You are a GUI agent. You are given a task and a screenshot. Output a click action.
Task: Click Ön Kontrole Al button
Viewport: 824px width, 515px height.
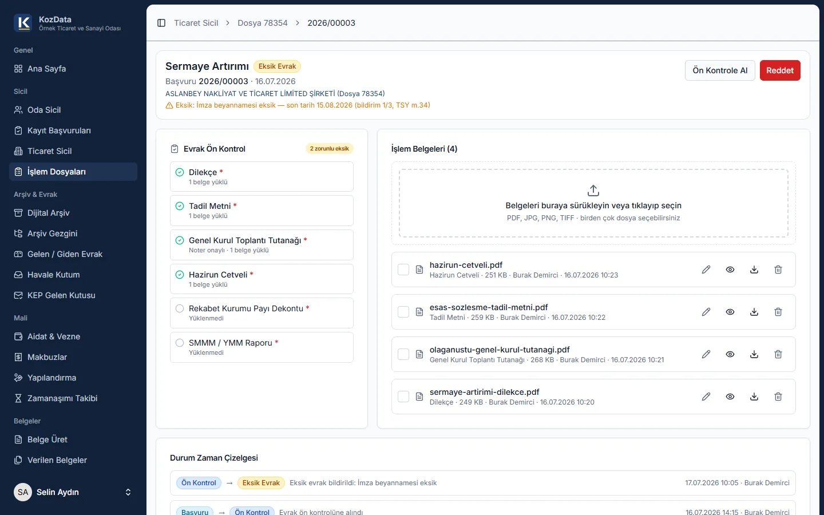(x=720, y=70)
